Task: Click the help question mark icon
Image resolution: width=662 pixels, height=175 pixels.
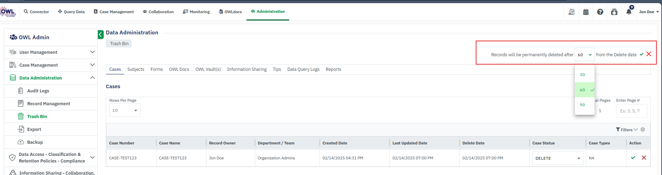Action: click(600, 12)
